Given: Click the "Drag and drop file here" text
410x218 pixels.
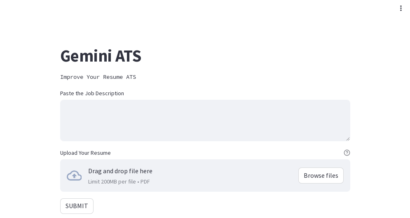Looking at the screenshot, I should pyautogui.click(x=120, y=171).
